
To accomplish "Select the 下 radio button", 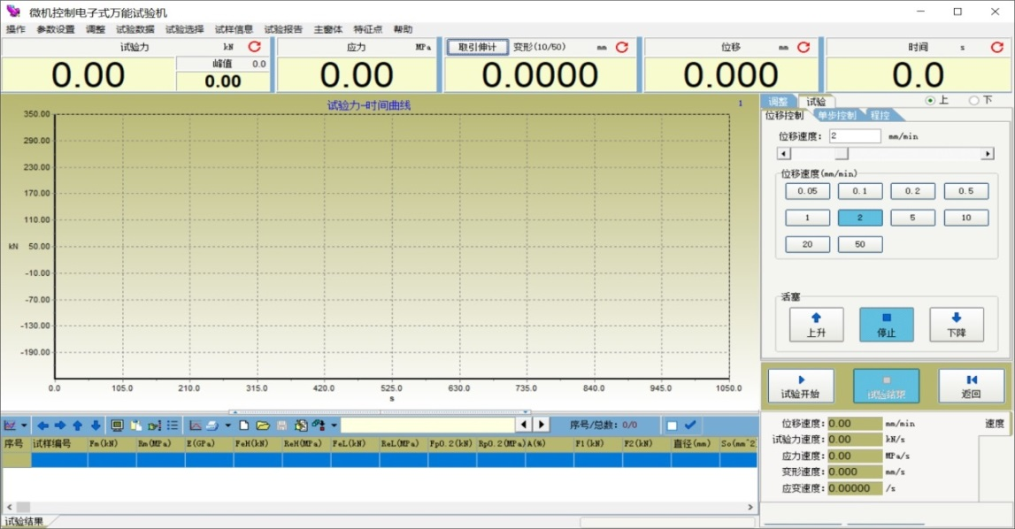I will (974, 101).
